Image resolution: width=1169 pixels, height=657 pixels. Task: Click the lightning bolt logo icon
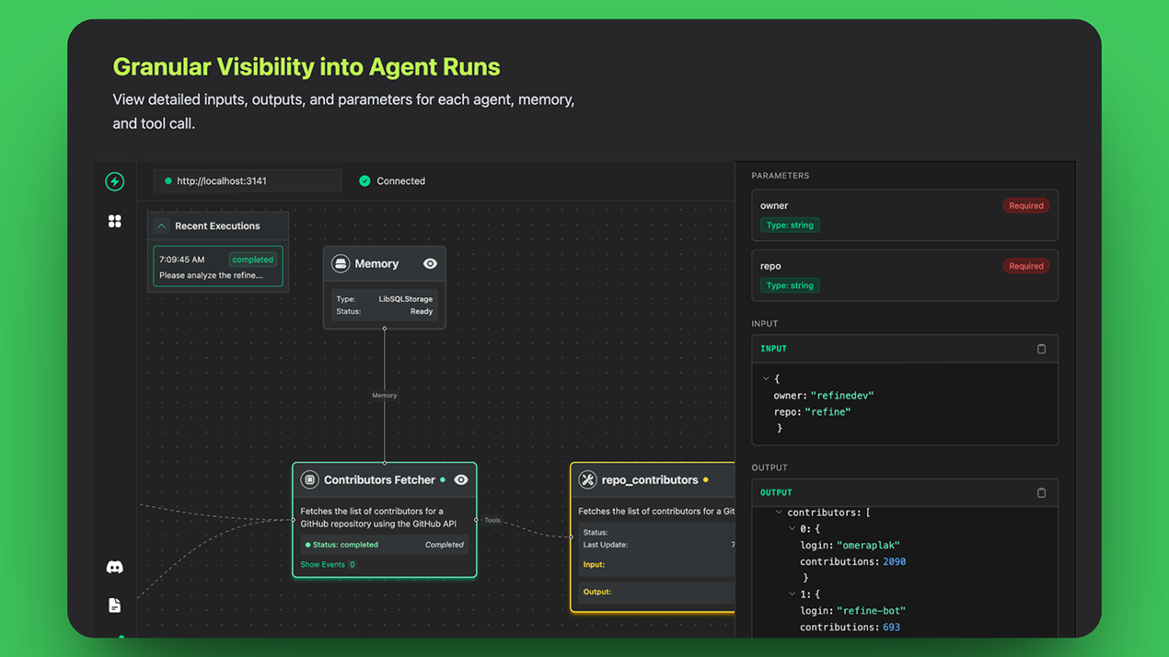pyautogui.click(x=115, y=181)
